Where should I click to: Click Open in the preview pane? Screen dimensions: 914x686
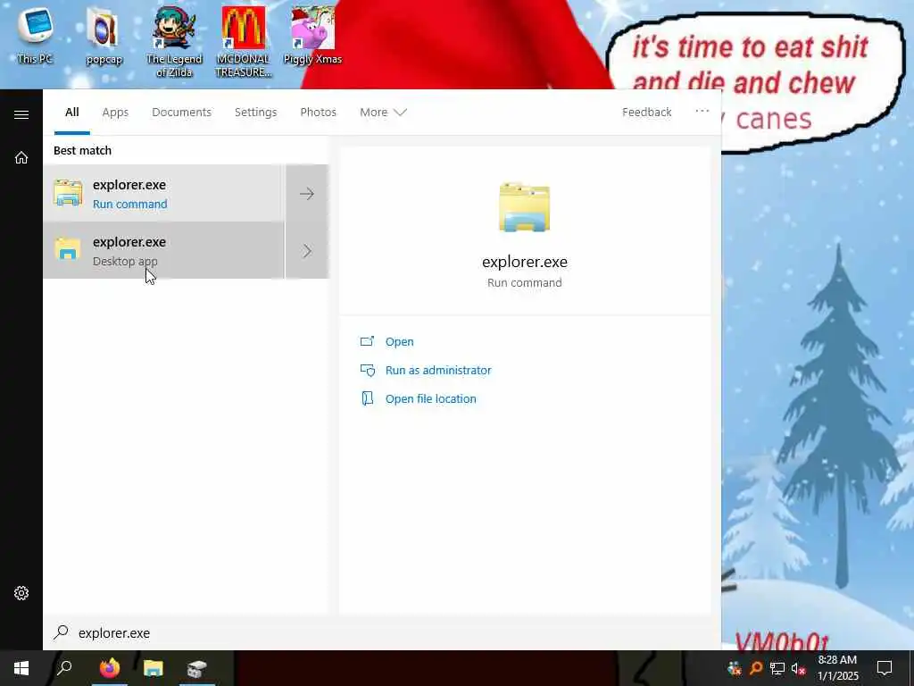click(399, 342)
